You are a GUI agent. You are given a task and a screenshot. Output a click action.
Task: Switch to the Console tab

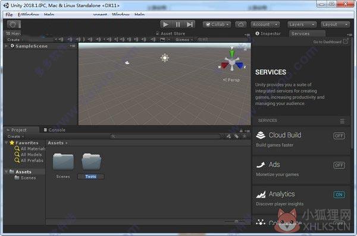click(x=54, y=130)
